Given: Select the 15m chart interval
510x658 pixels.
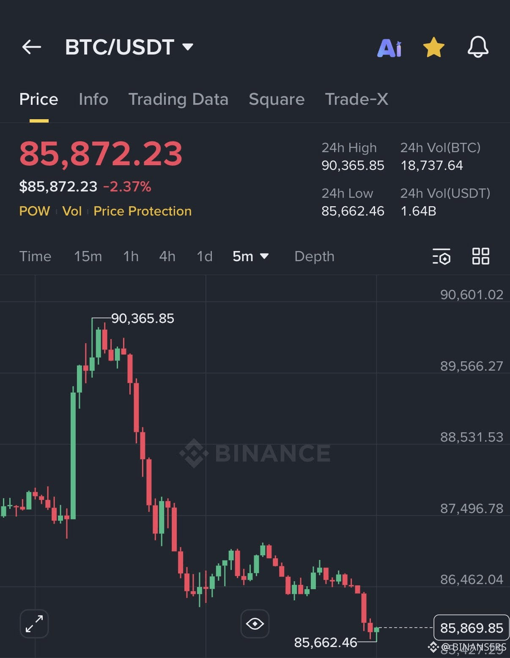Looking at the screenshot, I should (88, 256).
